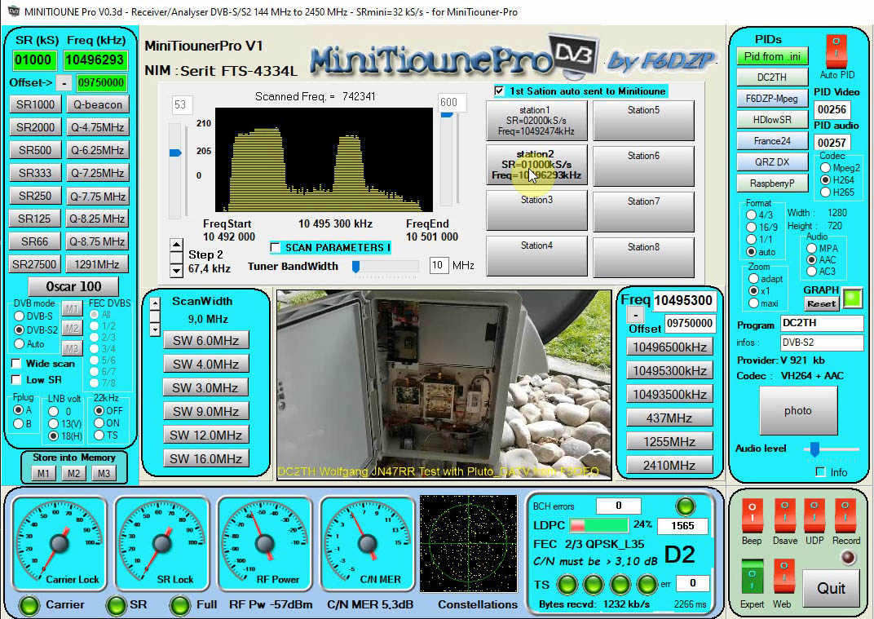Click the C/N MER gauge
The height and width of the screenshot is (619, 874).
pos(368,542)
